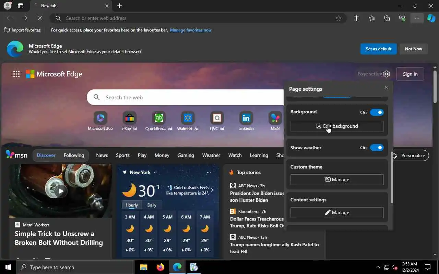Open the Windows Start menu

tap(8, 267)
